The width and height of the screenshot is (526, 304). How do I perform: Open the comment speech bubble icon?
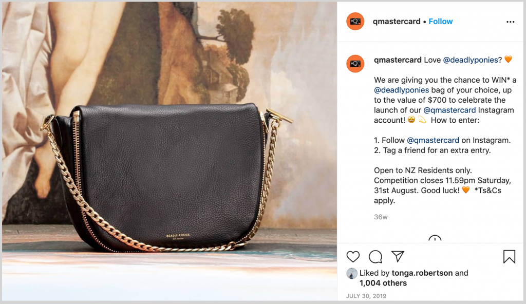coord(375,257)
